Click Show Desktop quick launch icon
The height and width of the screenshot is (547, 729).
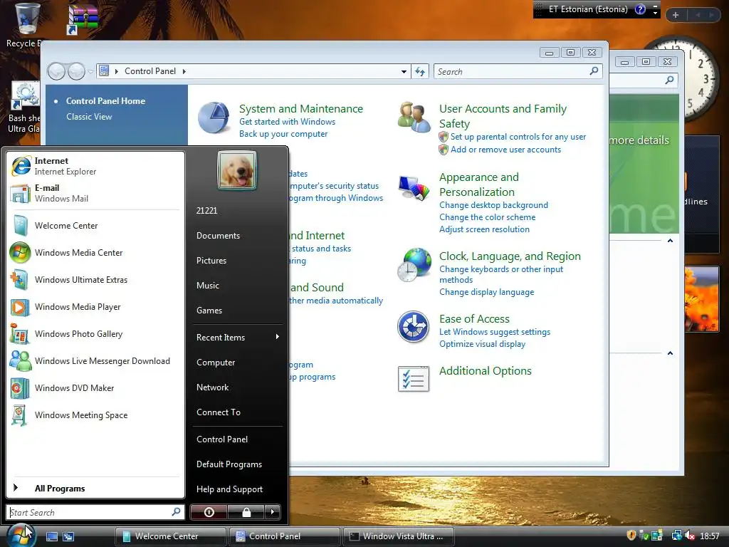52,536
